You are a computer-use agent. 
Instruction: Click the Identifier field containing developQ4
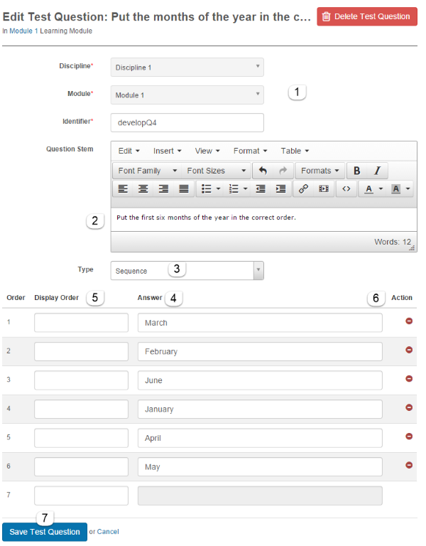pyautogui.click(x=187, y=122)
